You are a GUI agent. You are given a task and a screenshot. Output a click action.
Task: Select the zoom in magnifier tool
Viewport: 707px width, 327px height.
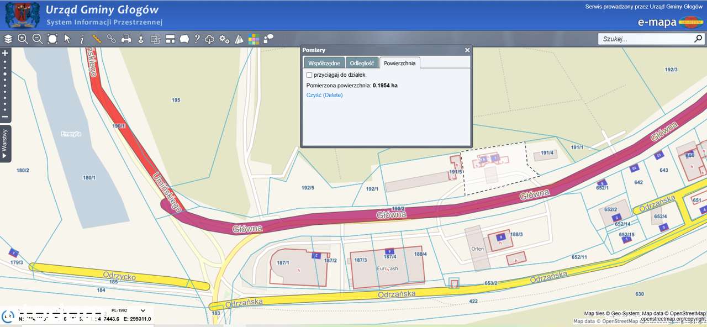coord(23,39)
